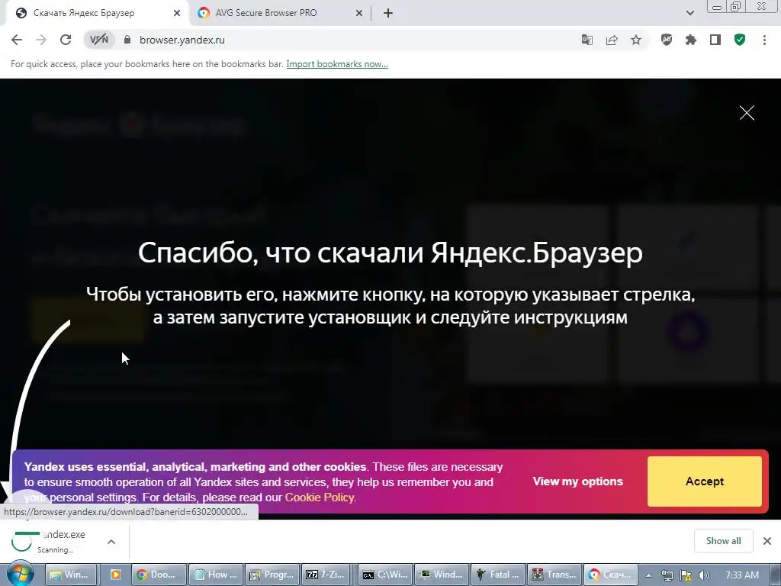Open the Windows Start menu
This screenshot has height=586, width=781.
[20, 574]
